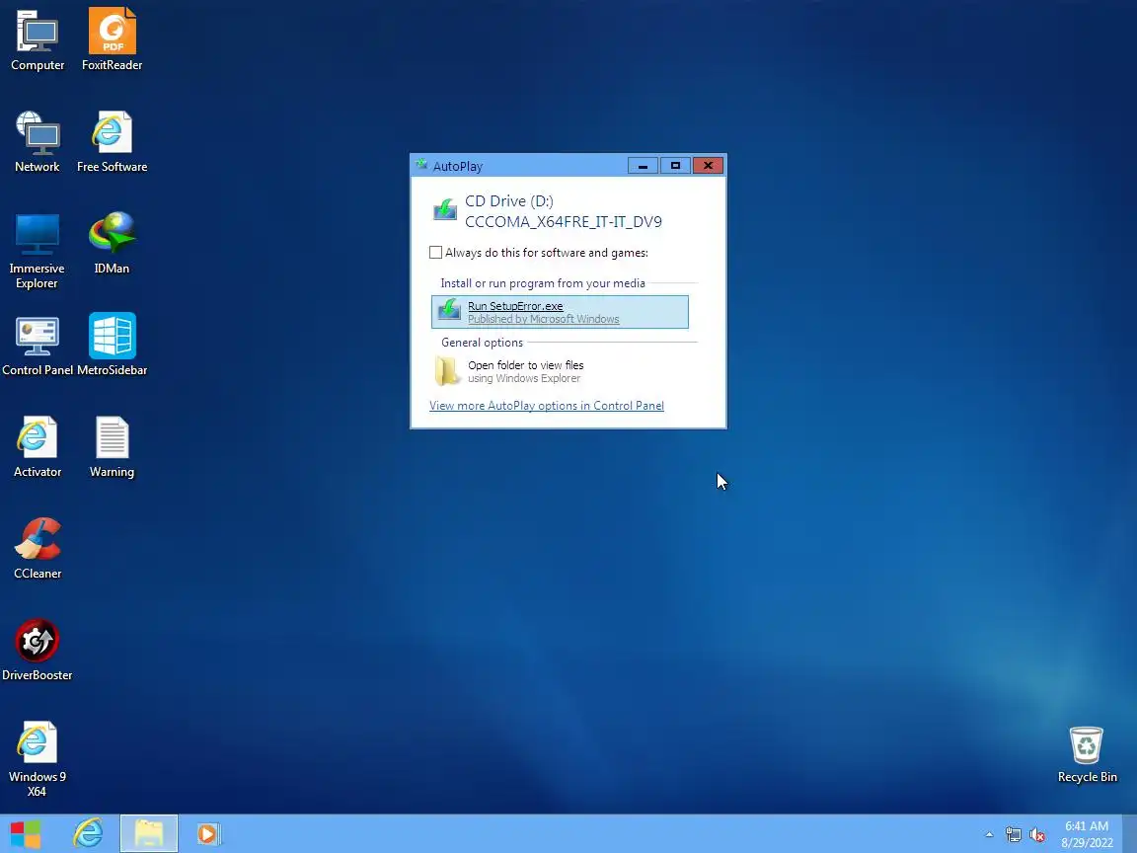
Task: Choose Run SetupError.exe option
Action: (560, 312)
